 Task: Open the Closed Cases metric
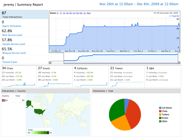coord(24,59)
